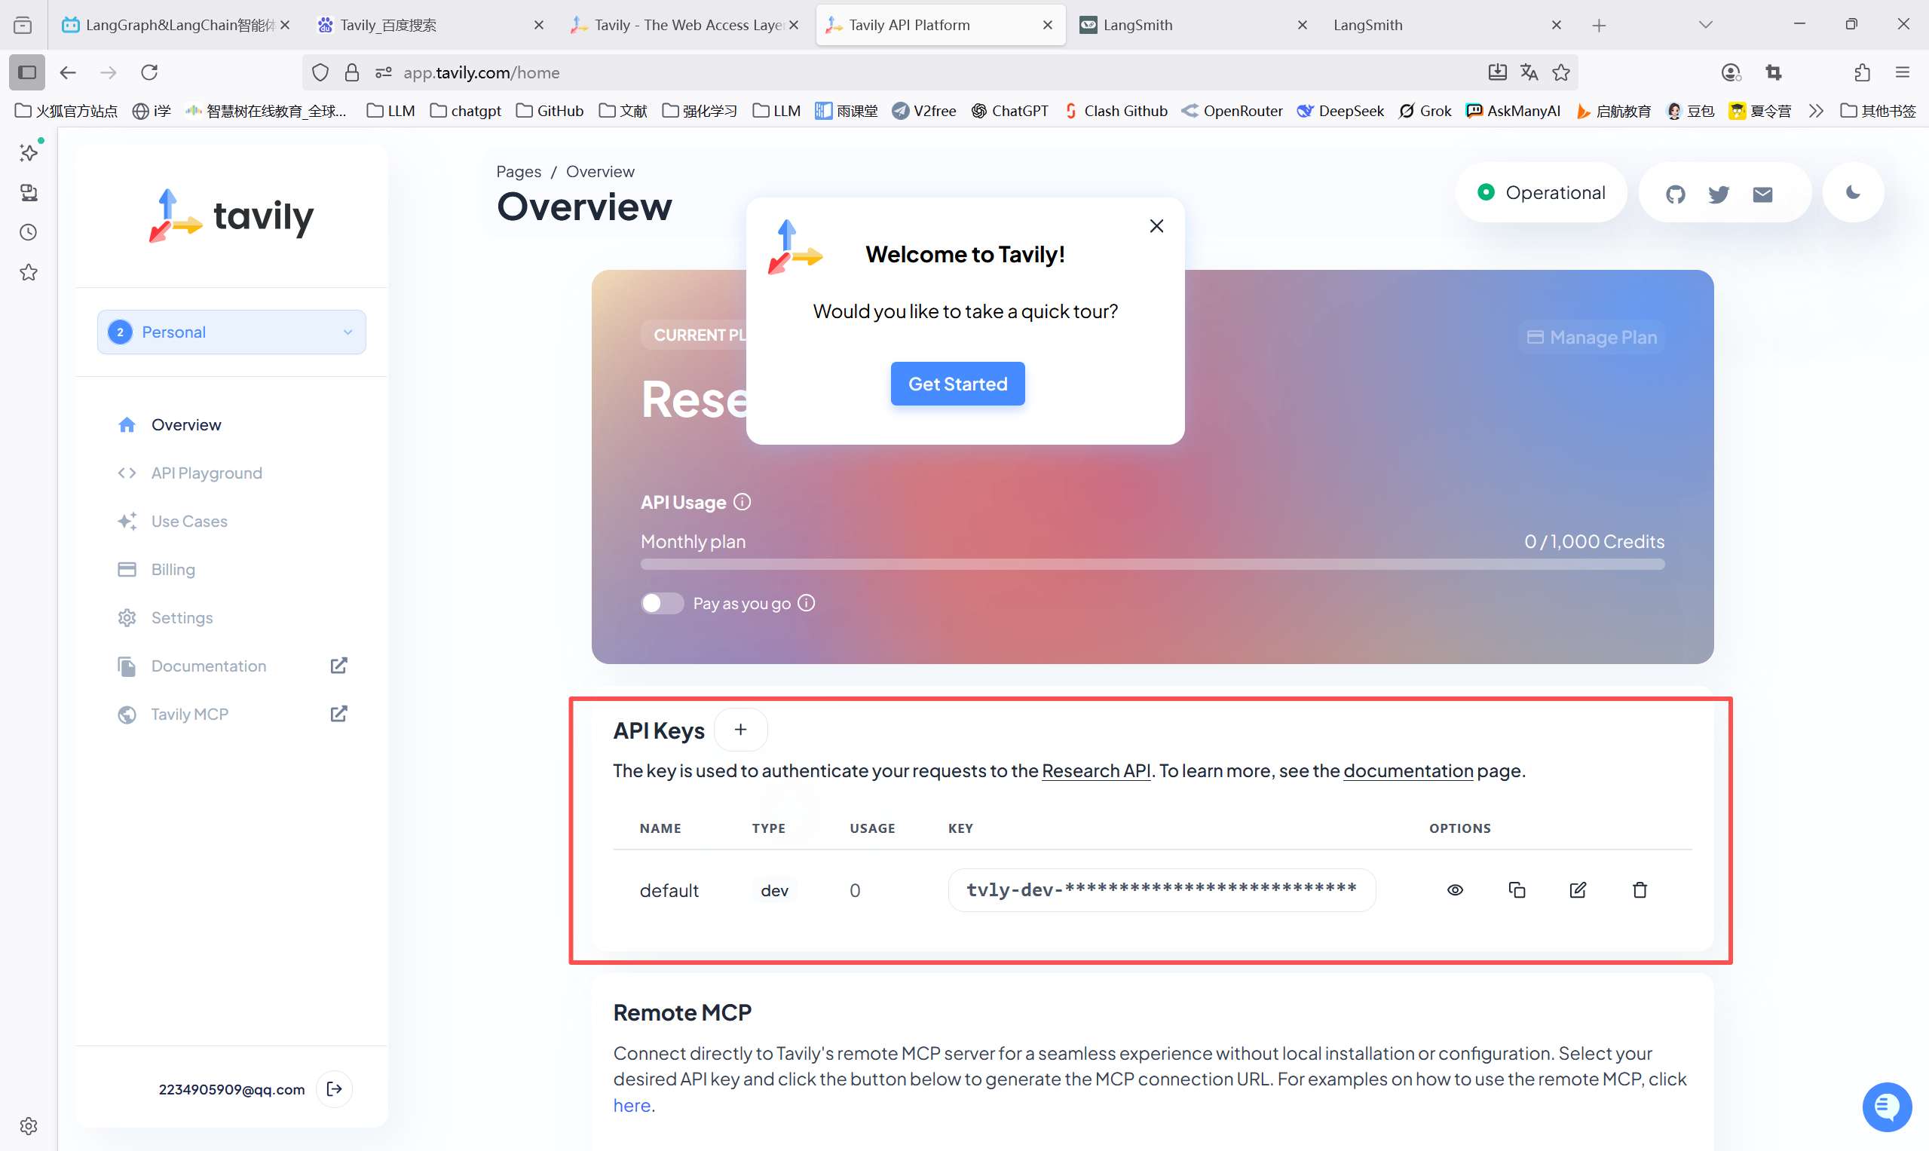This screenshot has width=1929, height=1151.
Task: Open API Playground in sidebar
Action: point(207,473)
